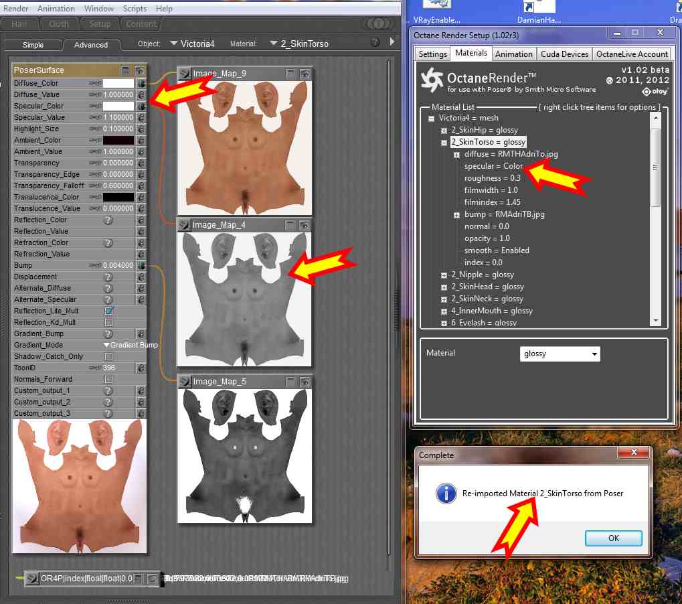Expand the 2_SkinHip tree node
The width and height of the screenshot is (682, 604).
(x=444, y=131)
